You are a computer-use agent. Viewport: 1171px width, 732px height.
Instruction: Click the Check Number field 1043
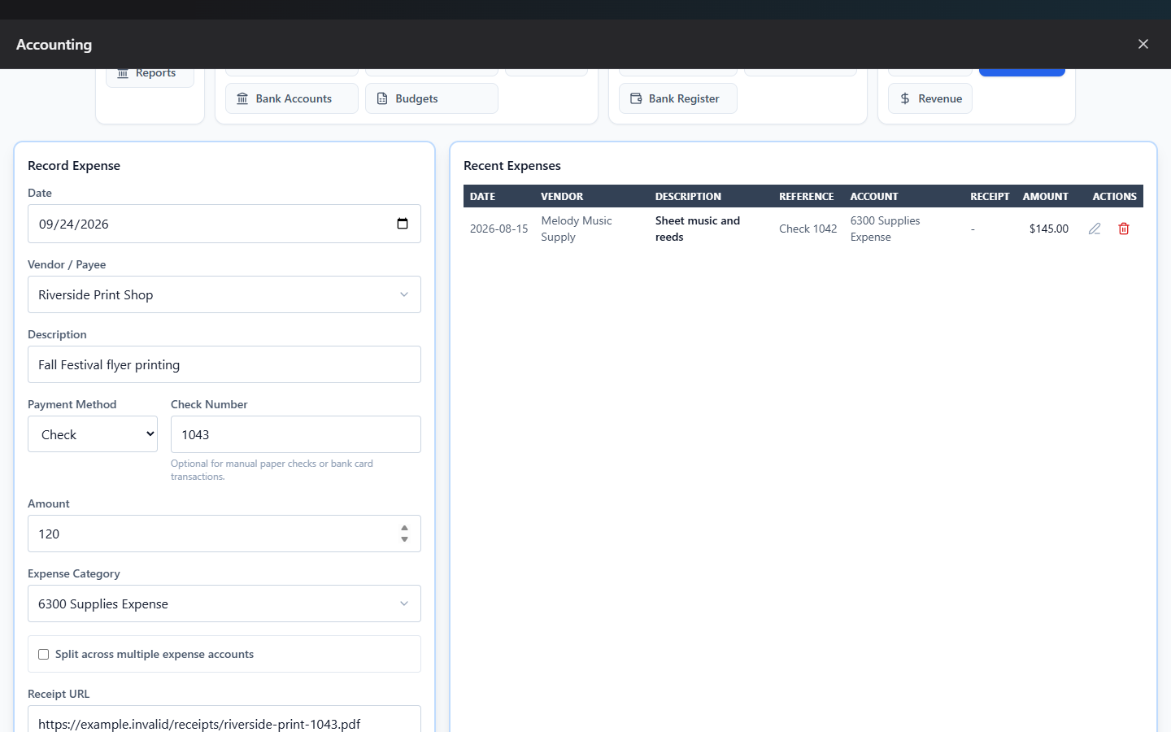click(296, 434)
